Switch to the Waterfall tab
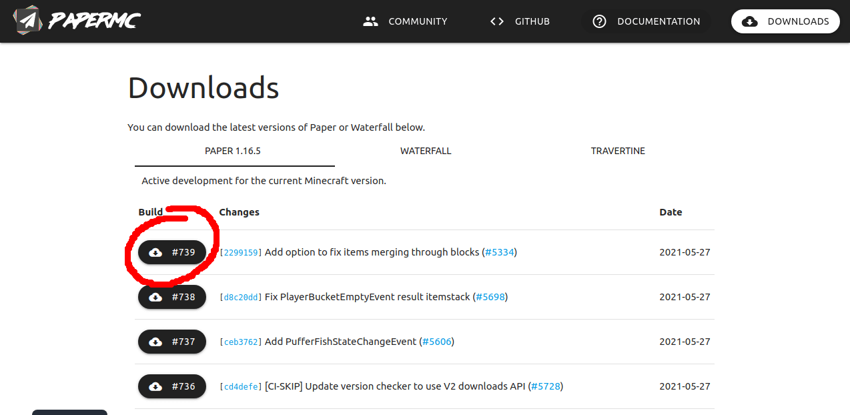The height and width of the screenshot is (415, 850). coord(426,151)
